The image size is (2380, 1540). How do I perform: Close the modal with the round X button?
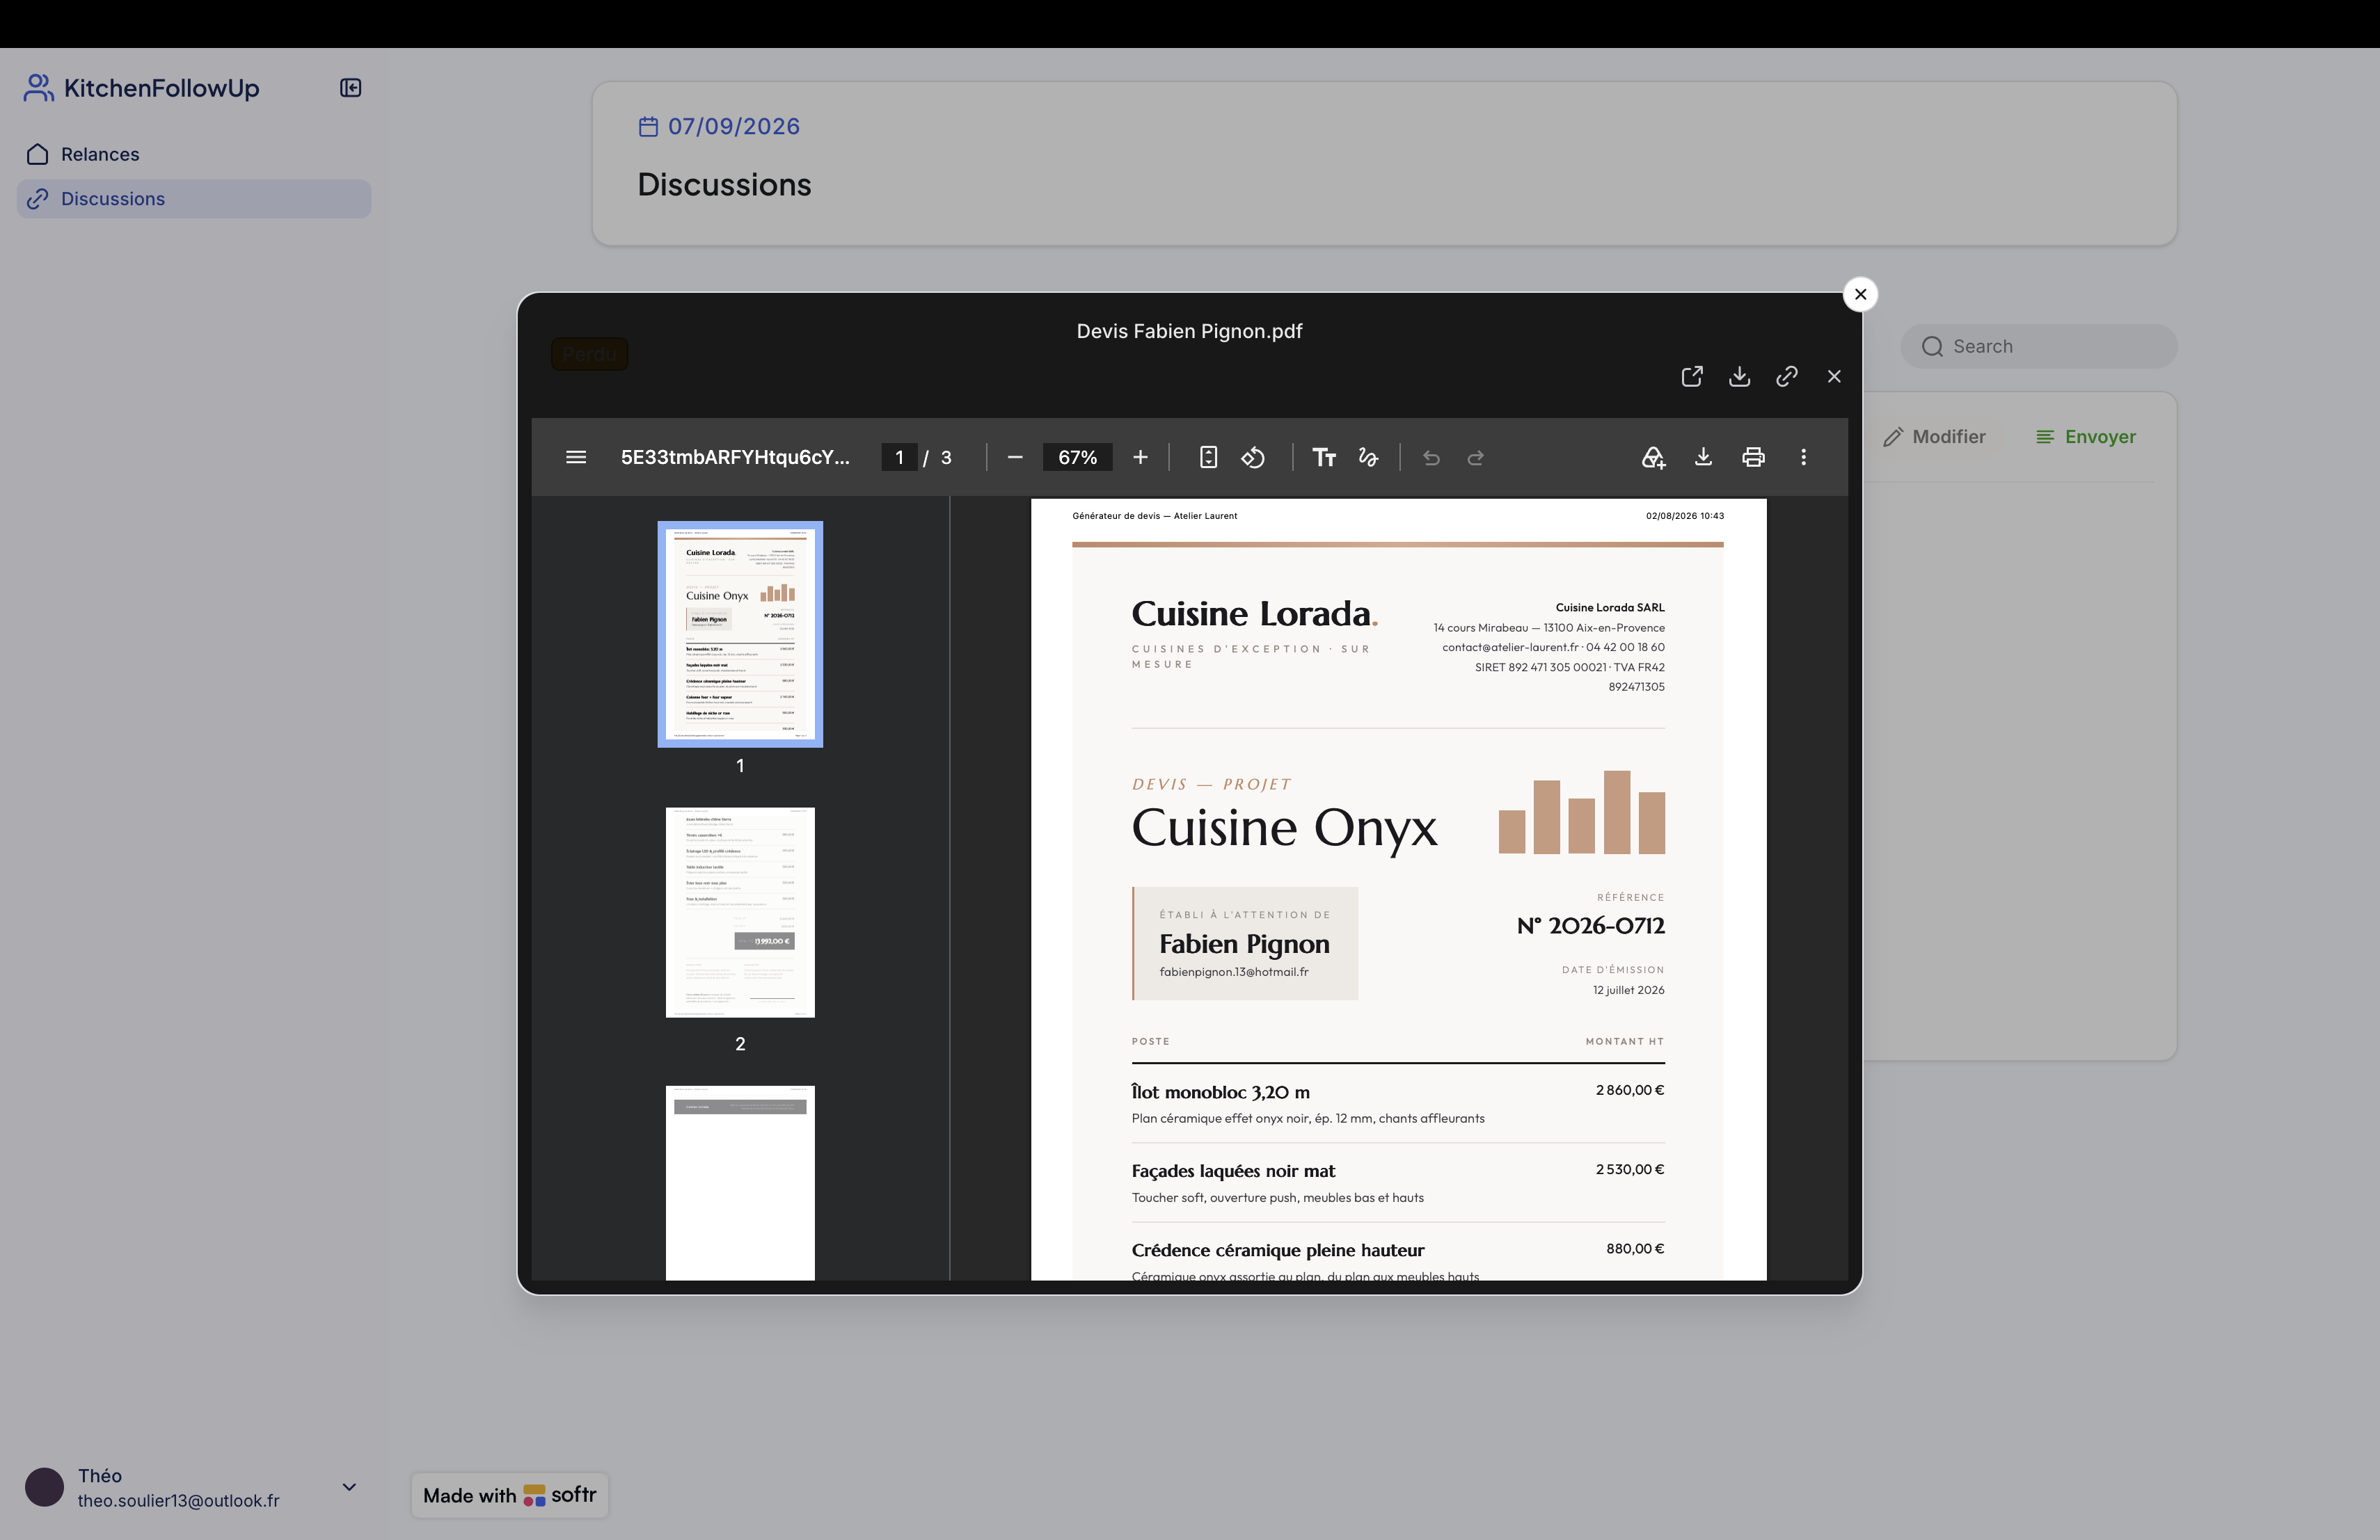coord(1860,294)
